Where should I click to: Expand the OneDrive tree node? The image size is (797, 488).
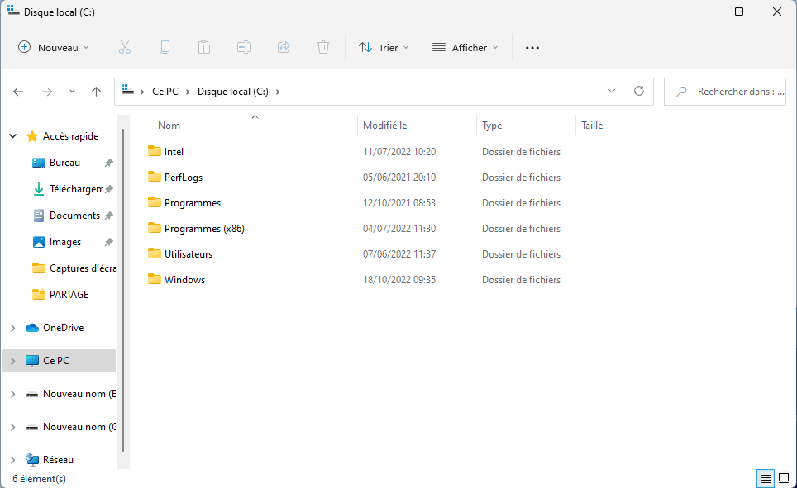point(13,328)
